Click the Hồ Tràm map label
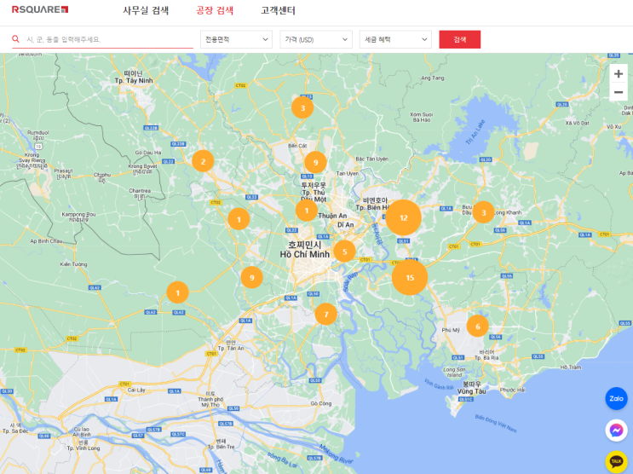633x474 pixels. pyautogui.click(x=571, y=367)
